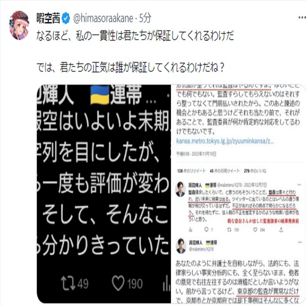Viewport: 306px width, 306px height.
Task: Click the kansa.metro.tokyo.lg.jp link
Action: (x=225, y=141)
